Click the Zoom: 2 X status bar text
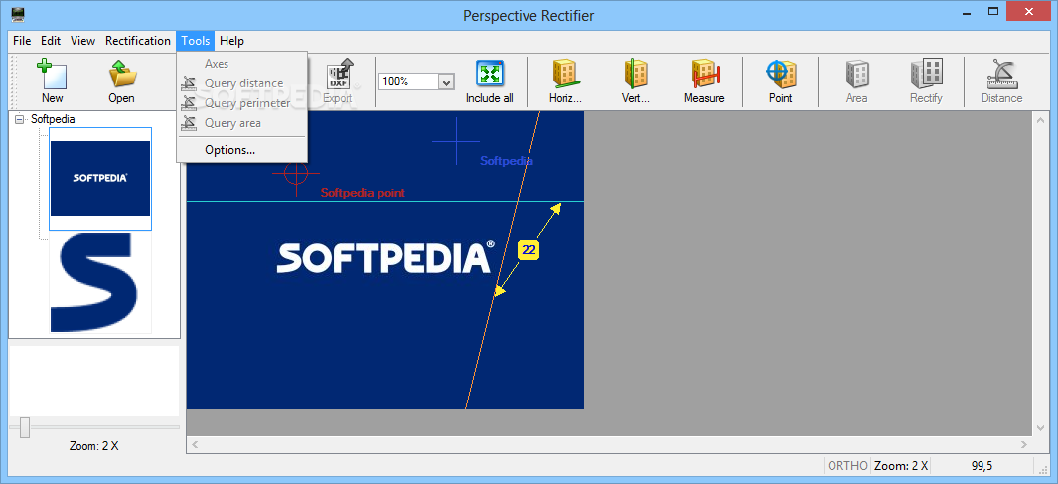This screenshot has height=484, width=1058. coord(901,466)
